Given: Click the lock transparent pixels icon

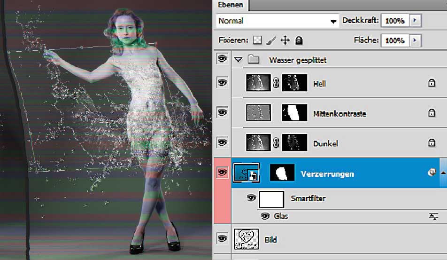Looking at the screenshot, I should (x=257, y=40).
